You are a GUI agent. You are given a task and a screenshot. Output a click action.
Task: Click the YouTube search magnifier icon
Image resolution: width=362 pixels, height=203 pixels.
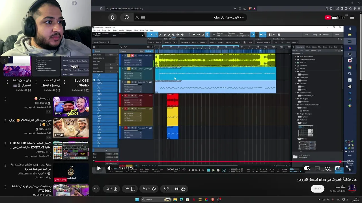click(x=127, y=17)
